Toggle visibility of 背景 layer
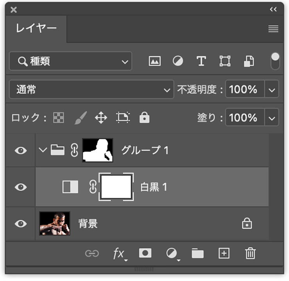Image resolution: width=289 pixels, height=281 pixels. [x=20, y=224]
